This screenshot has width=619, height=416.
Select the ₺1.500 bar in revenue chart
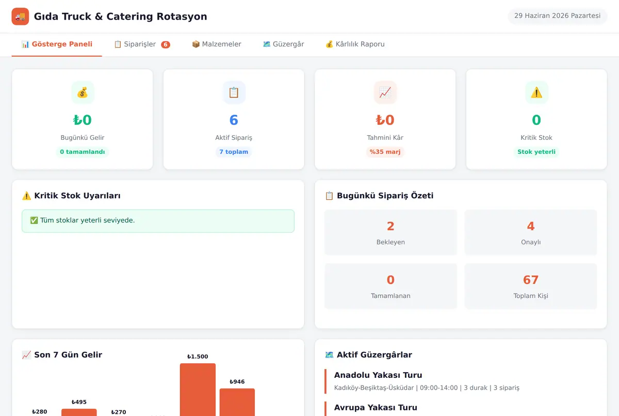click(198, 389)
